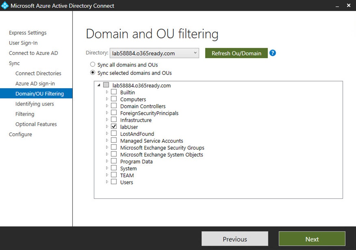Click the lab58884.o365ready.com root label
Screen dimensions: 356x250
pyautogui.click(x=141, y=86)
